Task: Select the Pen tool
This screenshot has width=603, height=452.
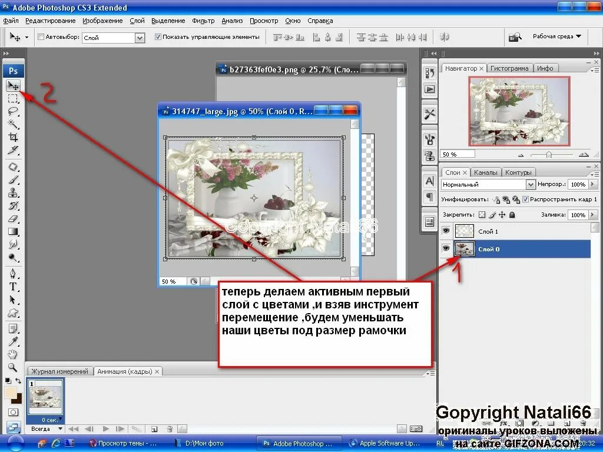Action: [x=13, y=274]
